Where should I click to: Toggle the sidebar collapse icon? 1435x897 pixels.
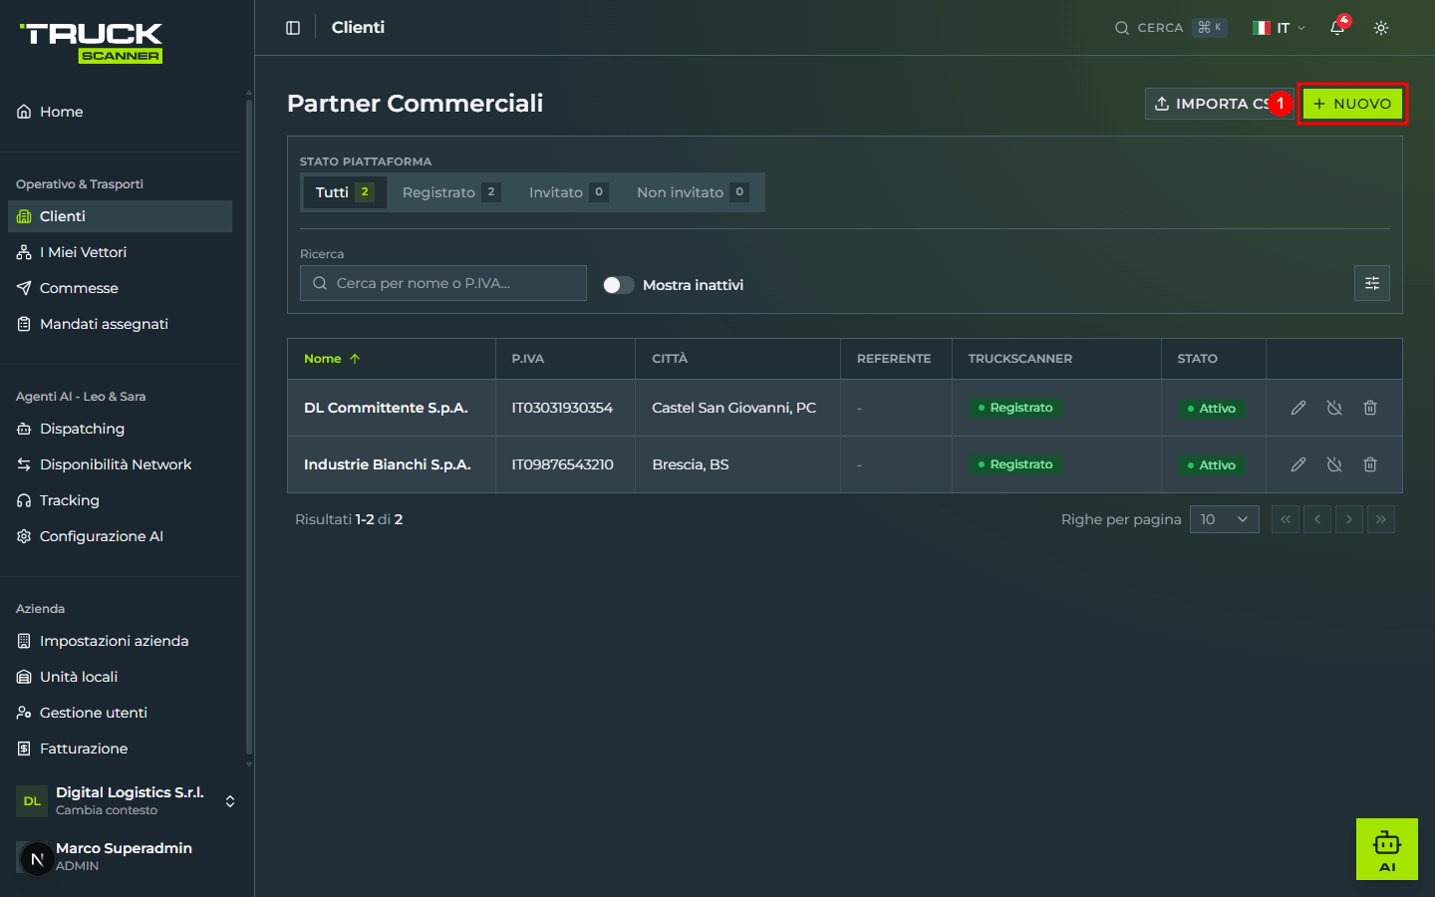point(293,28)
